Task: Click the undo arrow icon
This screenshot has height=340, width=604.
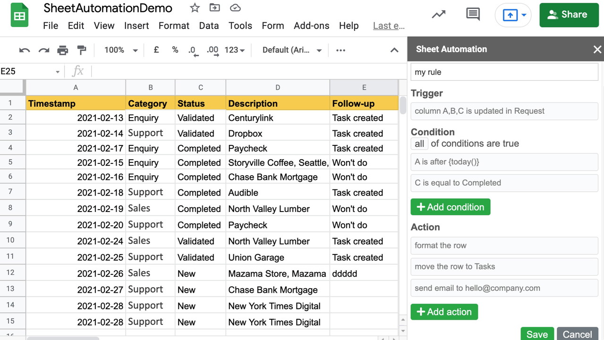Action: [x=25, y=50]
